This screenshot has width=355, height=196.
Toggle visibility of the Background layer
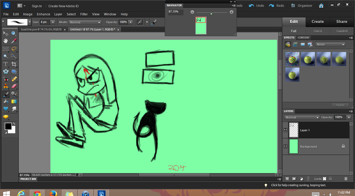tap(285, 146)
